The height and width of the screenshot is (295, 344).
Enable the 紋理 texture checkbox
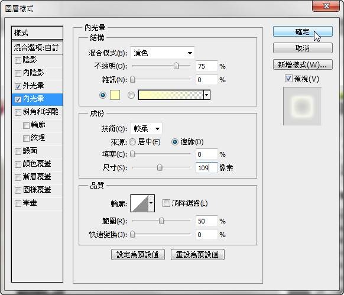[26, 138]
